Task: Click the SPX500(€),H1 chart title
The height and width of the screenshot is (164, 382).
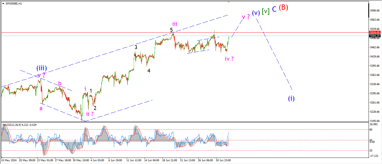Action: point(14,3)
